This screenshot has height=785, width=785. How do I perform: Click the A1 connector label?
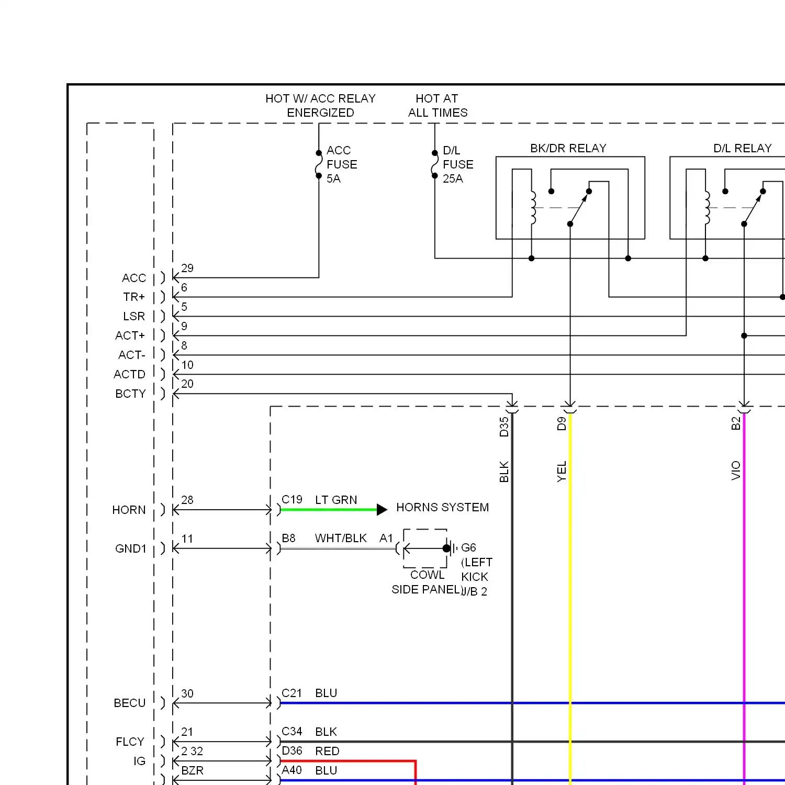(386, 538)
